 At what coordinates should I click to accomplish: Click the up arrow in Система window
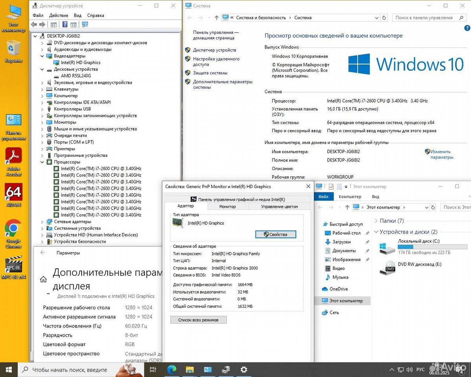click(217, 18)
